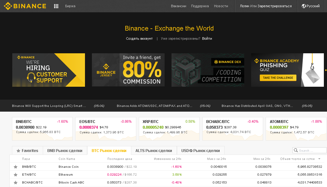This screenshot has width=327, height=187.
Task: Sort by Объем торгов за сутки header
Action: click(x=297, y=159)
